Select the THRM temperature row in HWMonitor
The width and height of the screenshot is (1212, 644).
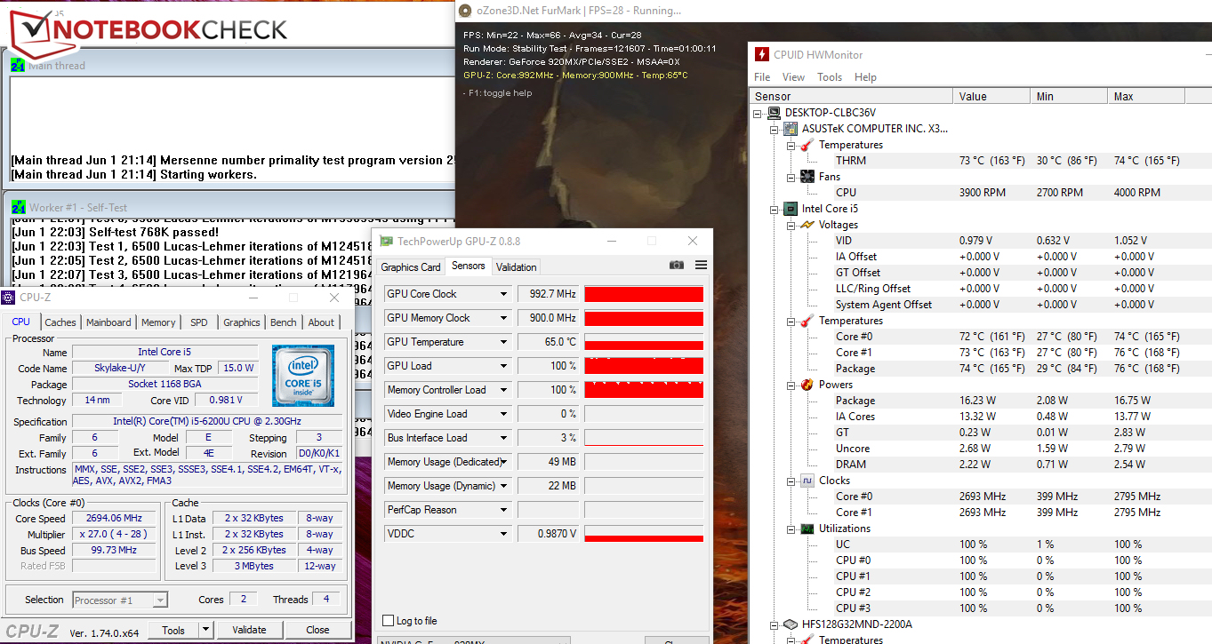point(980,161)
